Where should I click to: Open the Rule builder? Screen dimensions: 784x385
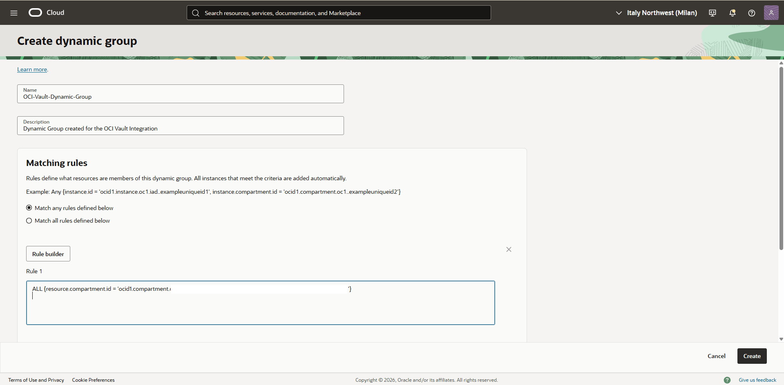click(x=48, y=254)
